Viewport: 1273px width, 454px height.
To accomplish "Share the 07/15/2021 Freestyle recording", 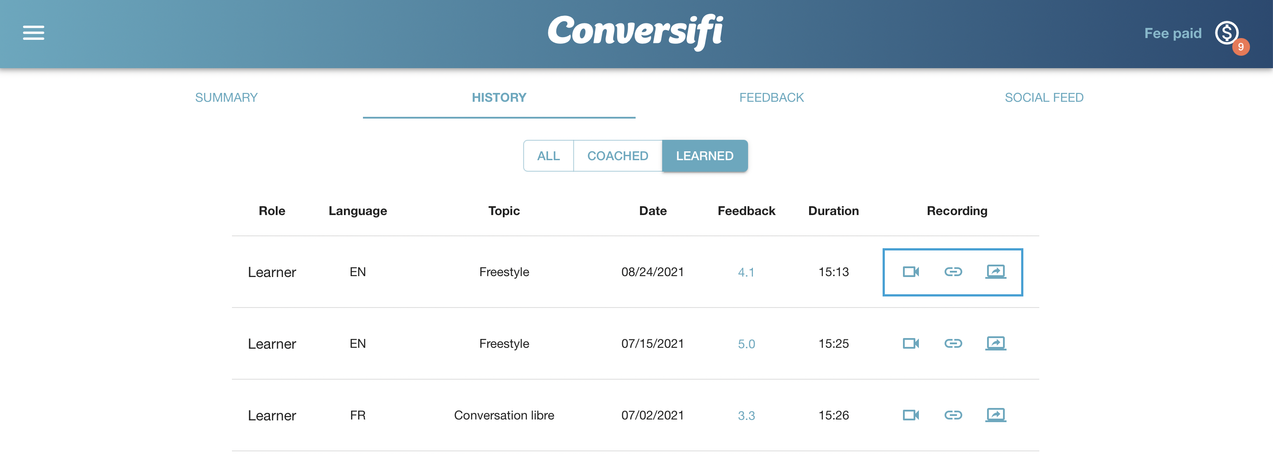I will pos(995,343).
